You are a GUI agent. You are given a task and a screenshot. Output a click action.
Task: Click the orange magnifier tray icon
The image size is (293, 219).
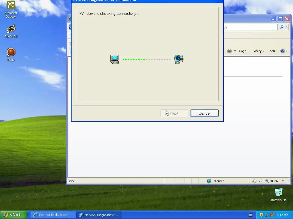click(x=272, y=215)
